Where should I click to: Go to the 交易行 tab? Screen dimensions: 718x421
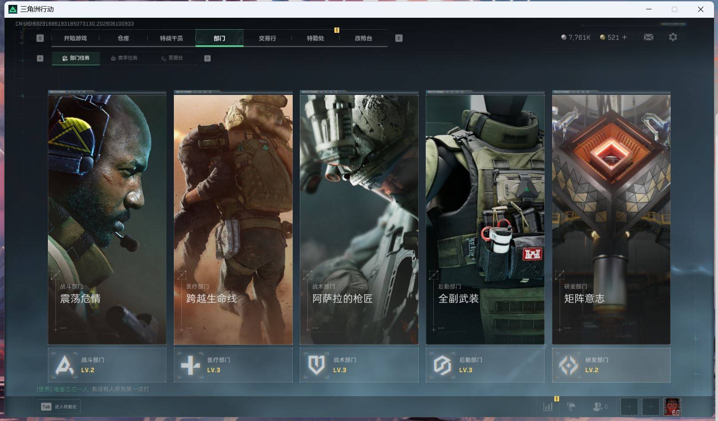(267, 38)
